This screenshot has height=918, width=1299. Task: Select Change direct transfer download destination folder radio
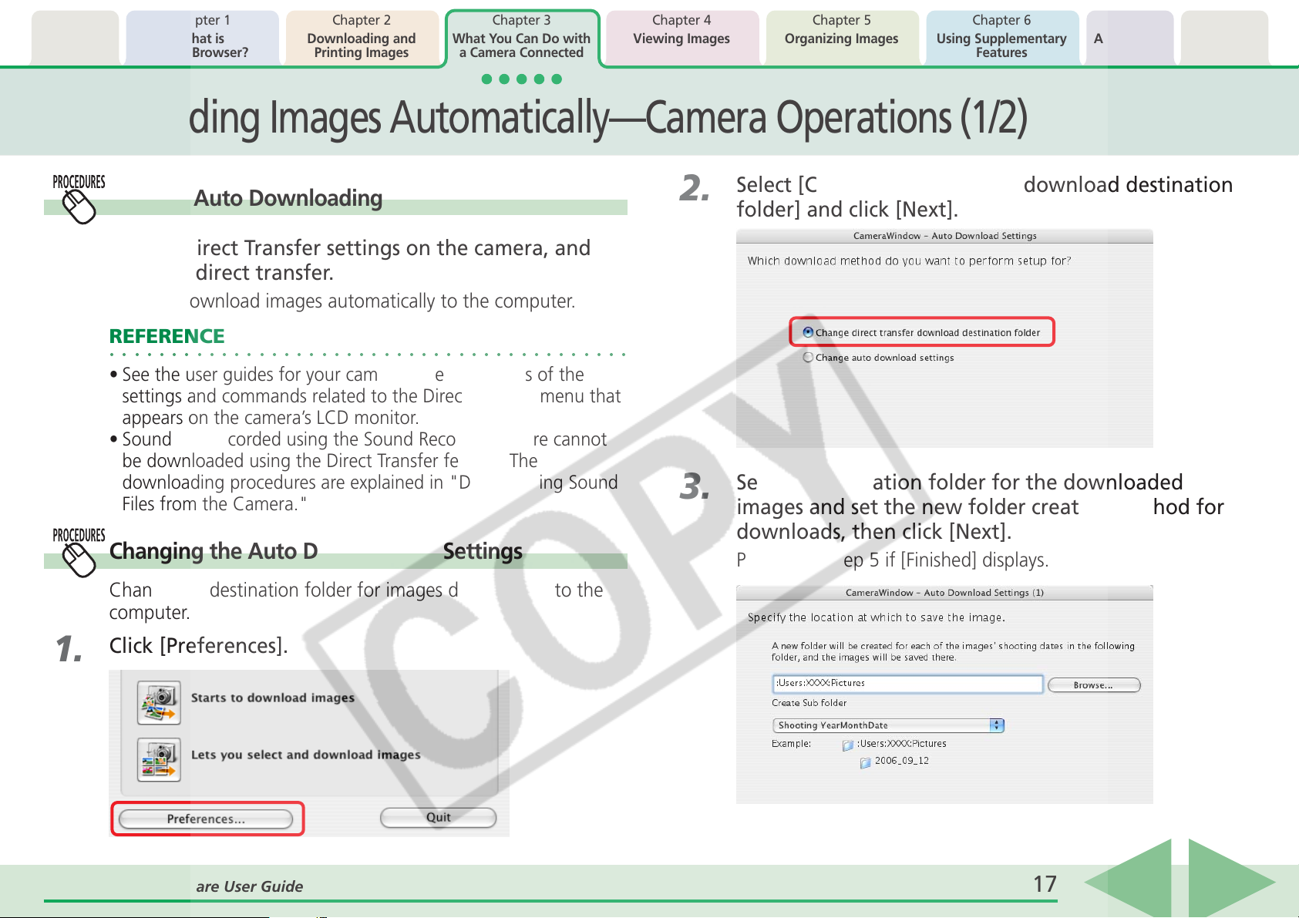[808, 332]
